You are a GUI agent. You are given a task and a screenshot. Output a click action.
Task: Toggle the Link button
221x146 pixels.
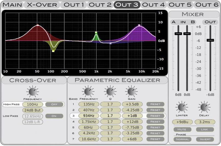[205, 129]
